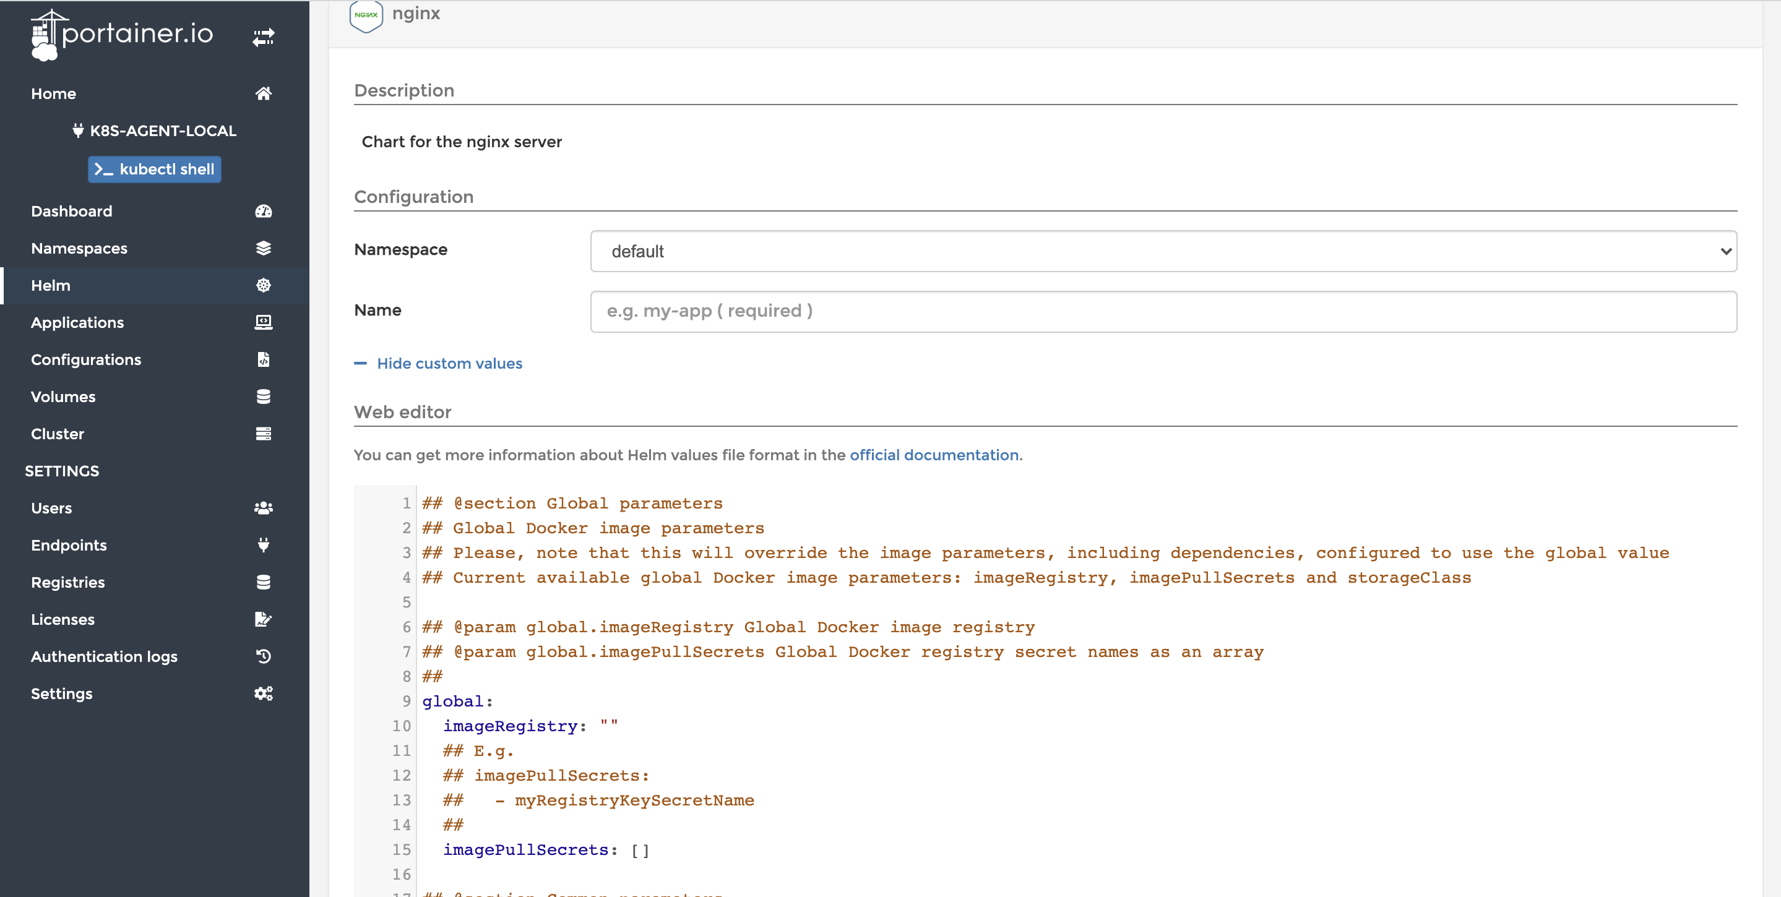1781x897 pixels.
Task: Open the Namespace dropdown showing default
Action: [x=1163, y=251]
